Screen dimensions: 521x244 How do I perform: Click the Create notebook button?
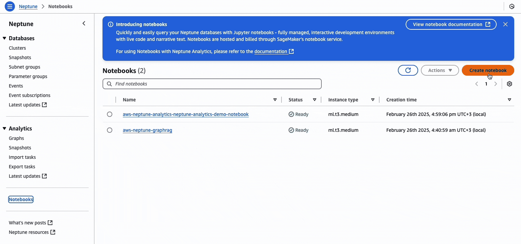(488, 70)
